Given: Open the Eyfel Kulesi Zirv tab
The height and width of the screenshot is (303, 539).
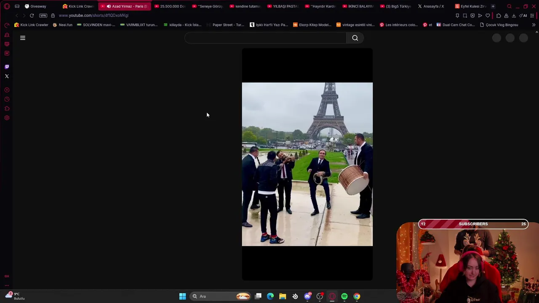Looking at the screenshot, I should (x=470, y=6).
